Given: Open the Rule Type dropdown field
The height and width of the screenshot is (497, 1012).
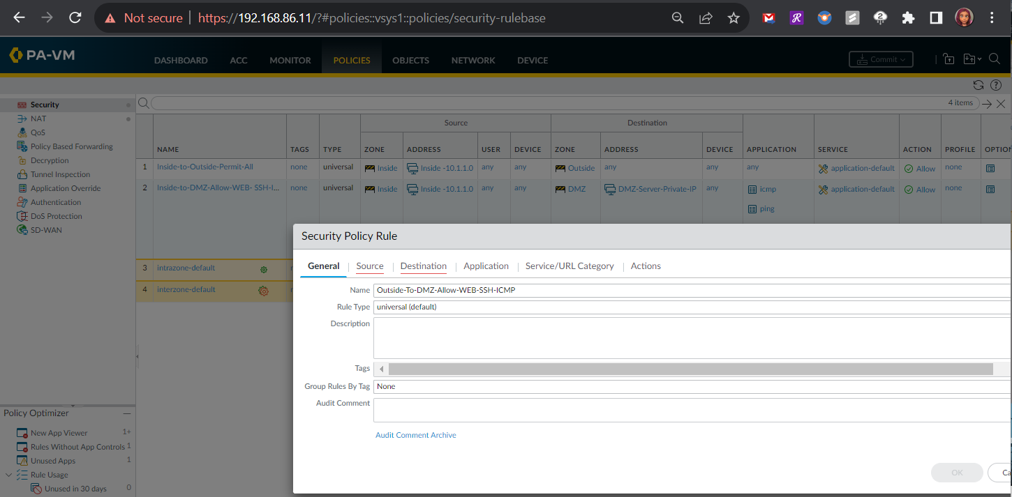Looking at the screenshot, I should pos(691,307).
